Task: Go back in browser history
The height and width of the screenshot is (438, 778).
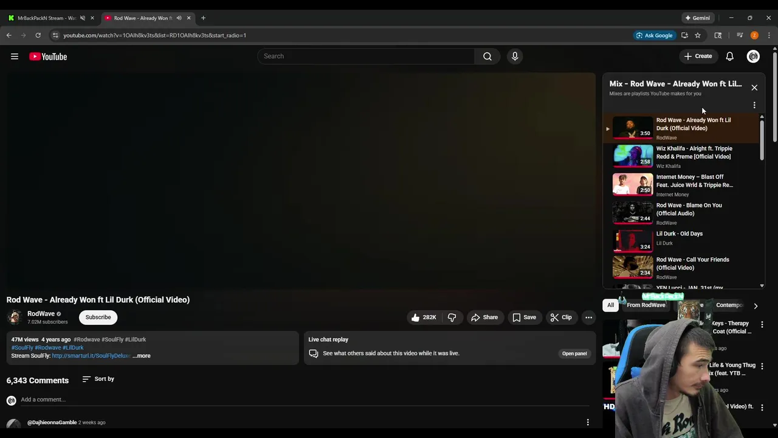Action: [9, 35]
